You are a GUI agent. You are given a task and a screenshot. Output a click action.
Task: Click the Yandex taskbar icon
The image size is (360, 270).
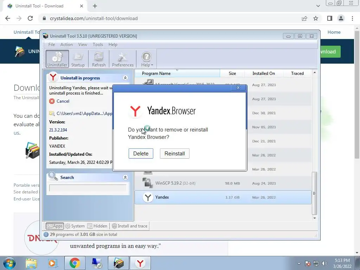tap(140, 263)
